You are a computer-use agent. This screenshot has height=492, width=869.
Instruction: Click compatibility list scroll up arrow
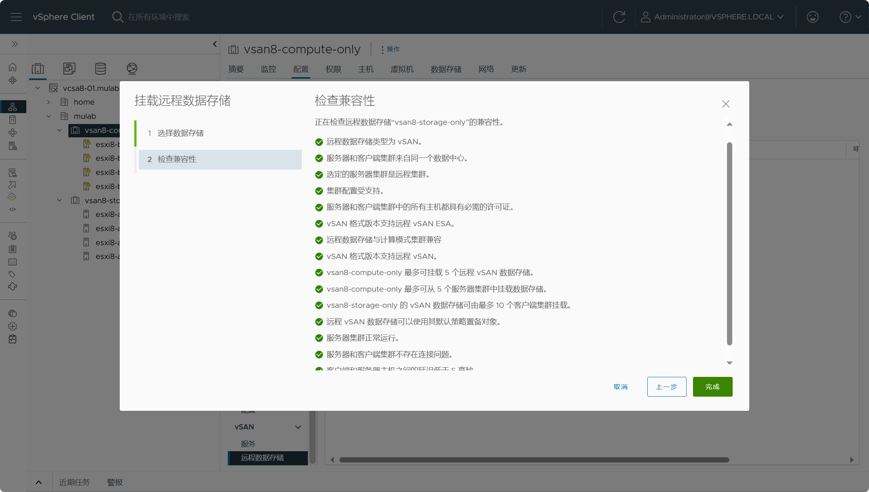pos(729,124)
